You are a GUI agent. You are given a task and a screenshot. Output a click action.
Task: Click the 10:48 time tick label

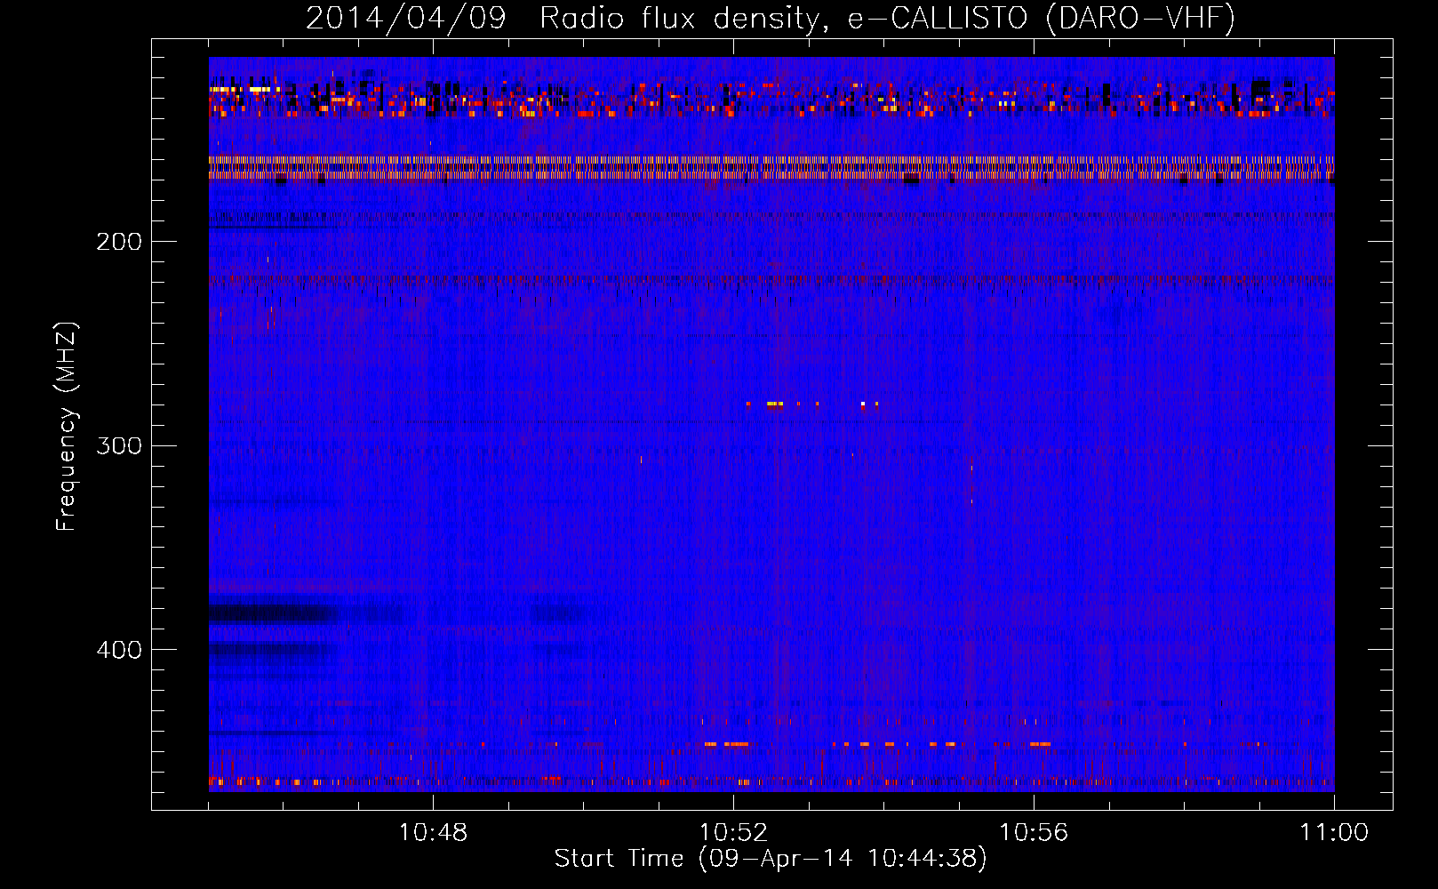(433, 833)
